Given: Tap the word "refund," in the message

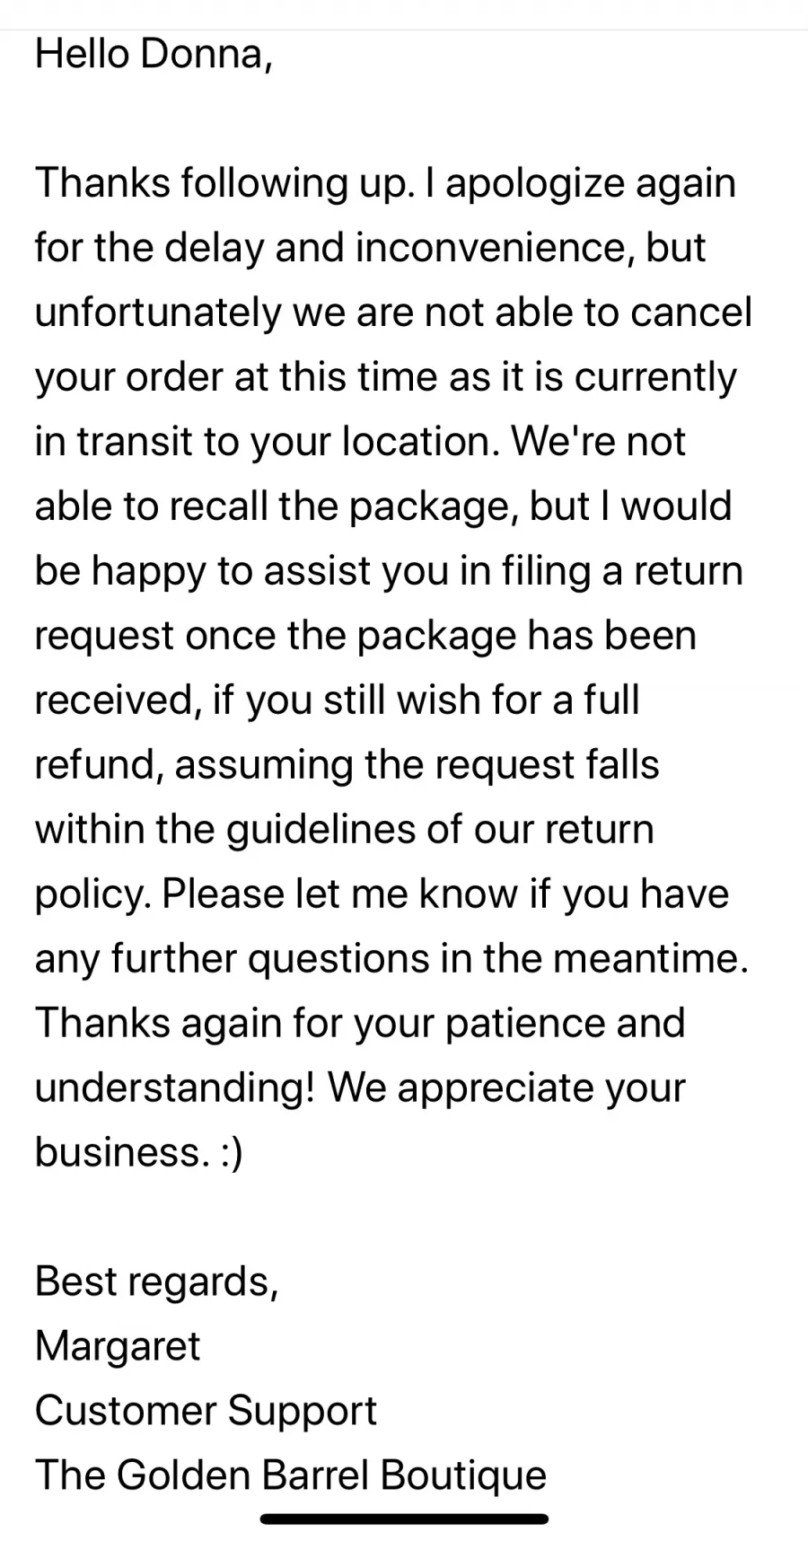Looking at the screenshot, I should coord(99,765).
